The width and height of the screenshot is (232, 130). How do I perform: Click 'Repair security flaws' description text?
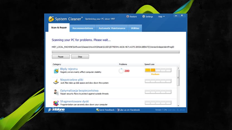pos(84,94)
